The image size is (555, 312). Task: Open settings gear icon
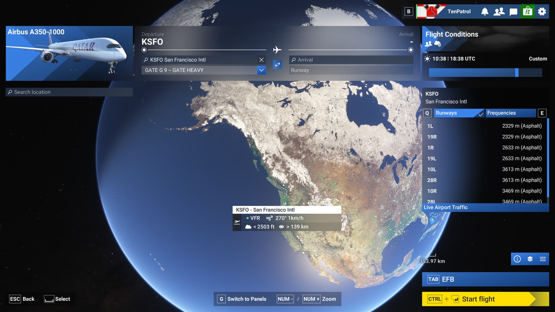542,12
